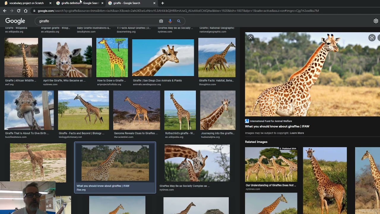Open 'What you should know about giraffes | IFAW' link

(x=277, y=126)
